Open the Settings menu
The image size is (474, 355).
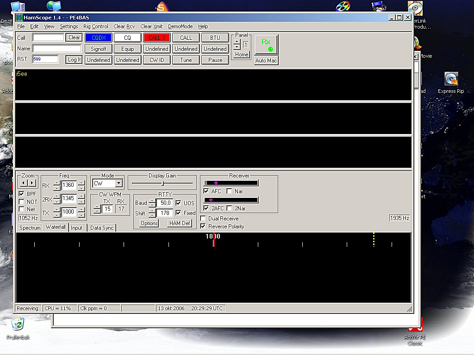click(69, 26)
